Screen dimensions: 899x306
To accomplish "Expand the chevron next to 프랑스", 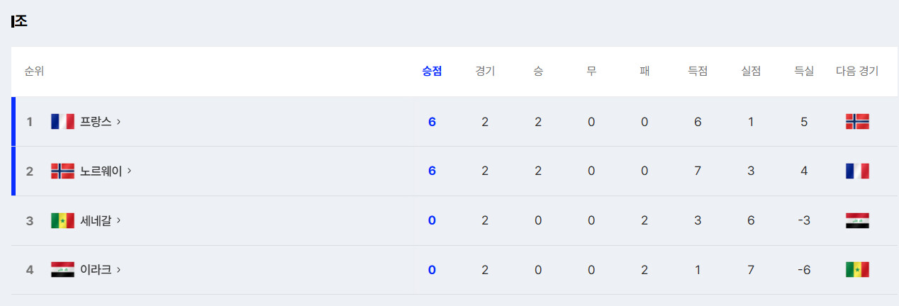I will point(118,122).
